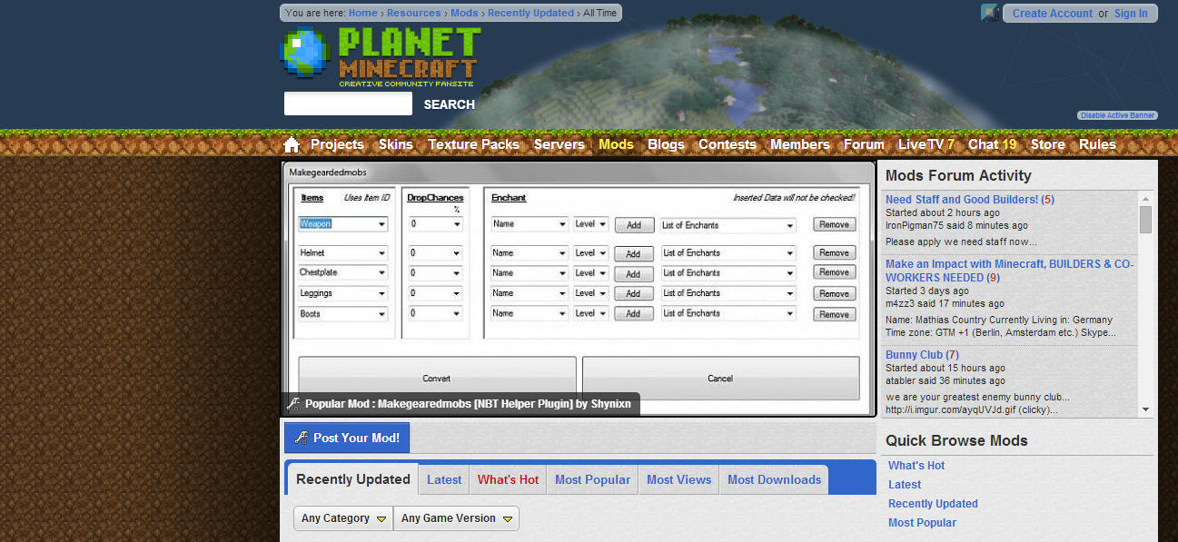
Task: Open the List of Enchants dropdown
Action: tap(728, 223)
